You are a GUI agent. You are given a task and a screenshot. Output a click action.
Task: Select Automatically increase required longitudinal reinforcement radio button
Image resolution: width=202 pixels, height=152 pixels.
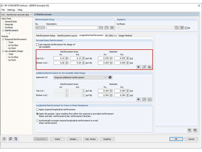[37, 121]
